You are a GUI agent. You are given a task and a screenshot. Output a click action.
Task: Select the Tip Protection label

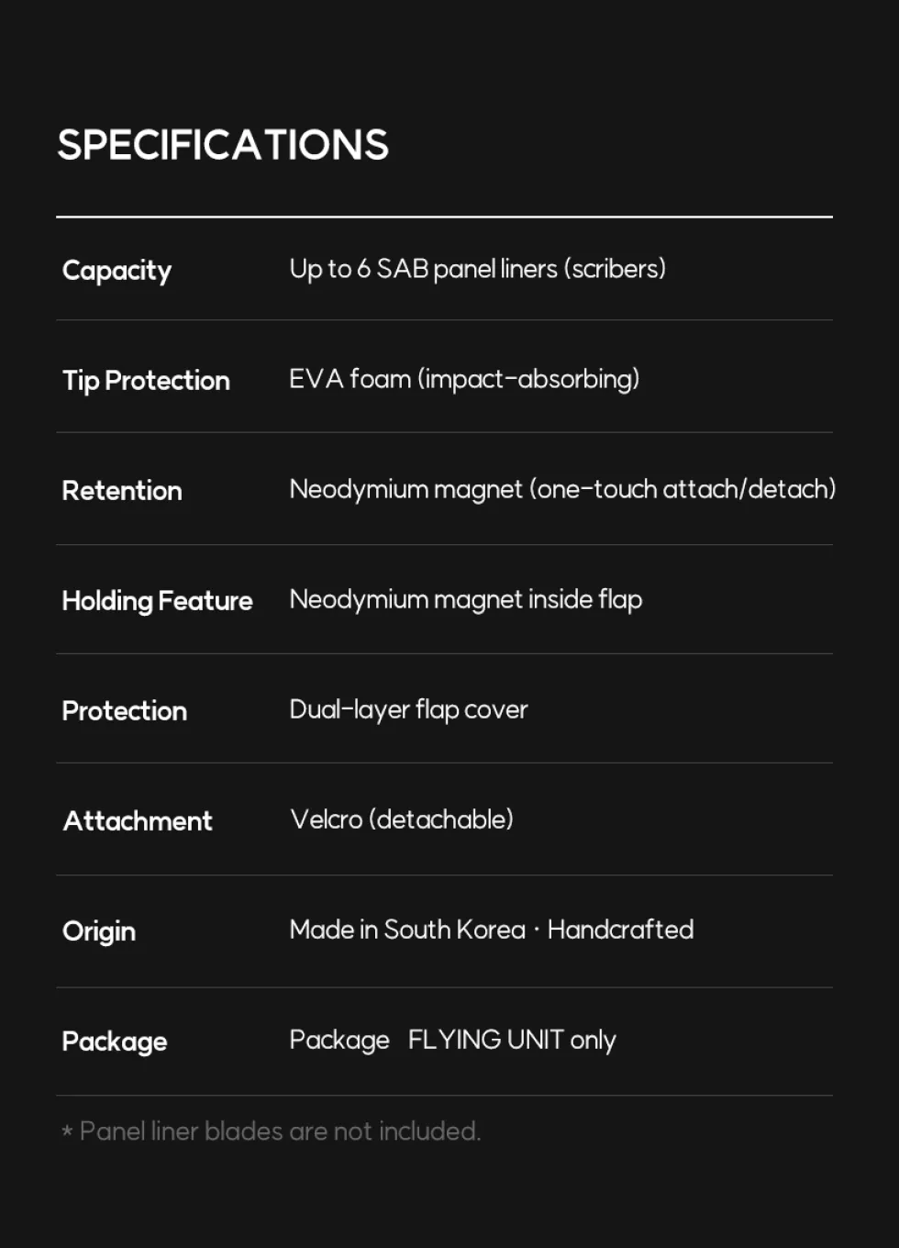pos(146,381)
